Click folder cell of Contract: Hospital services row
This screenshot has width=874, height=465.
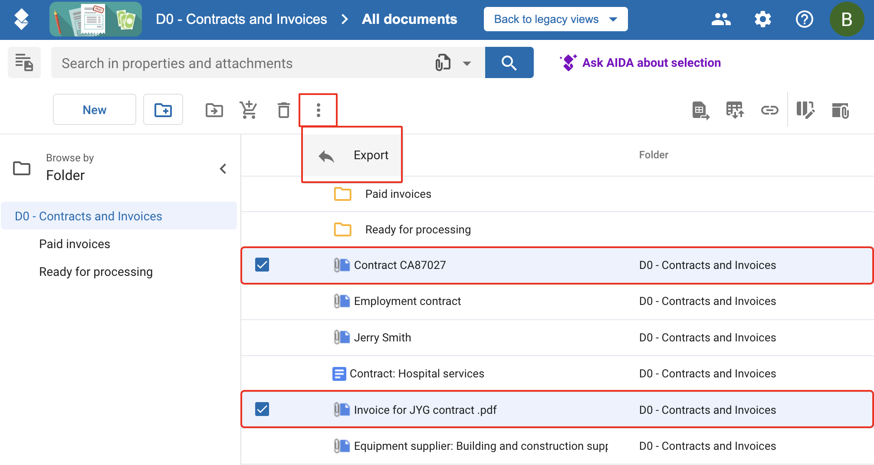(x=707, y=373)
